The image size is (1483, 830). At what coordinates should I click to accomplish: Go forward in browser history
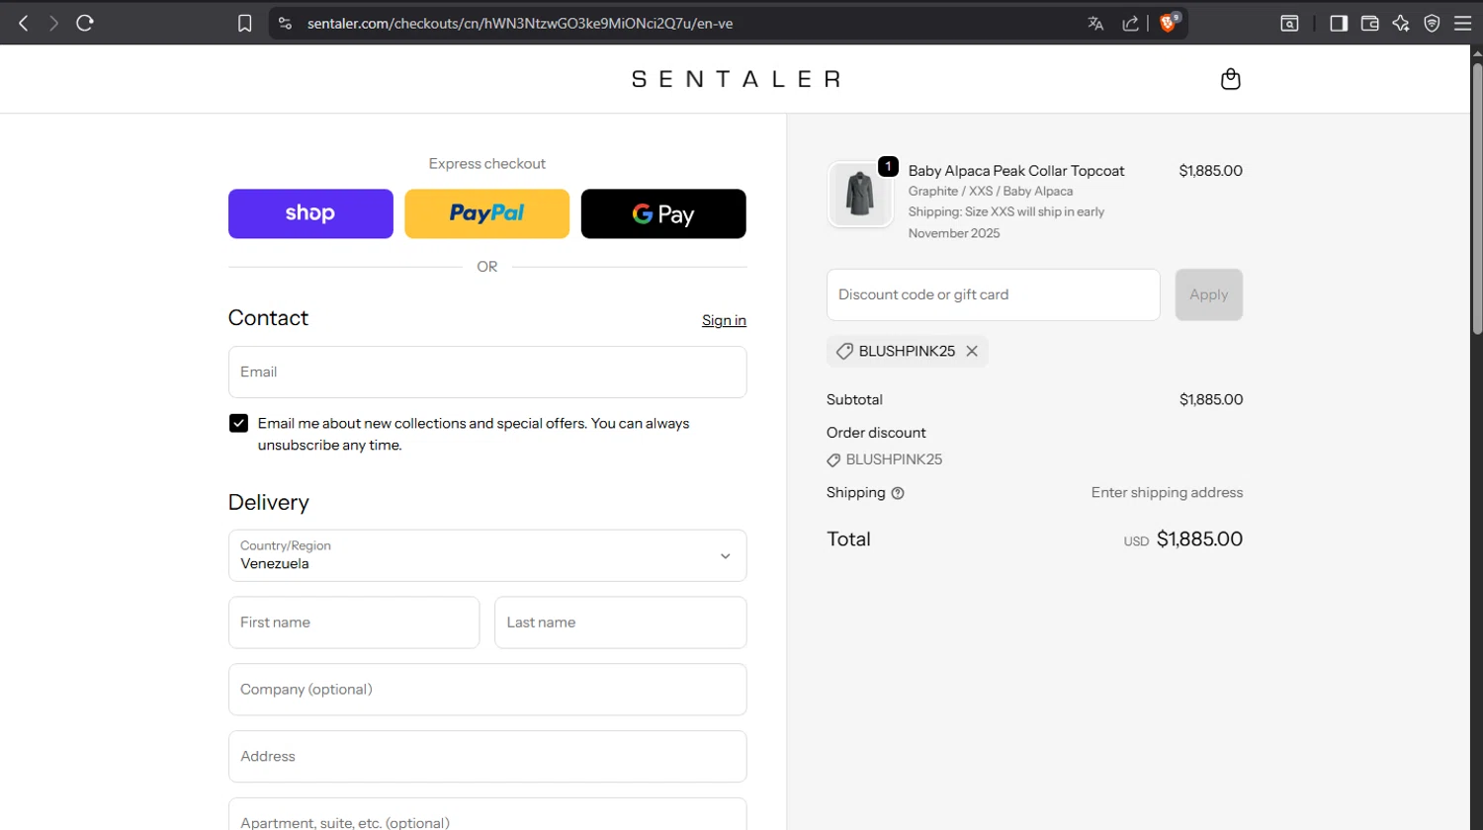click(x=53, y=23)
